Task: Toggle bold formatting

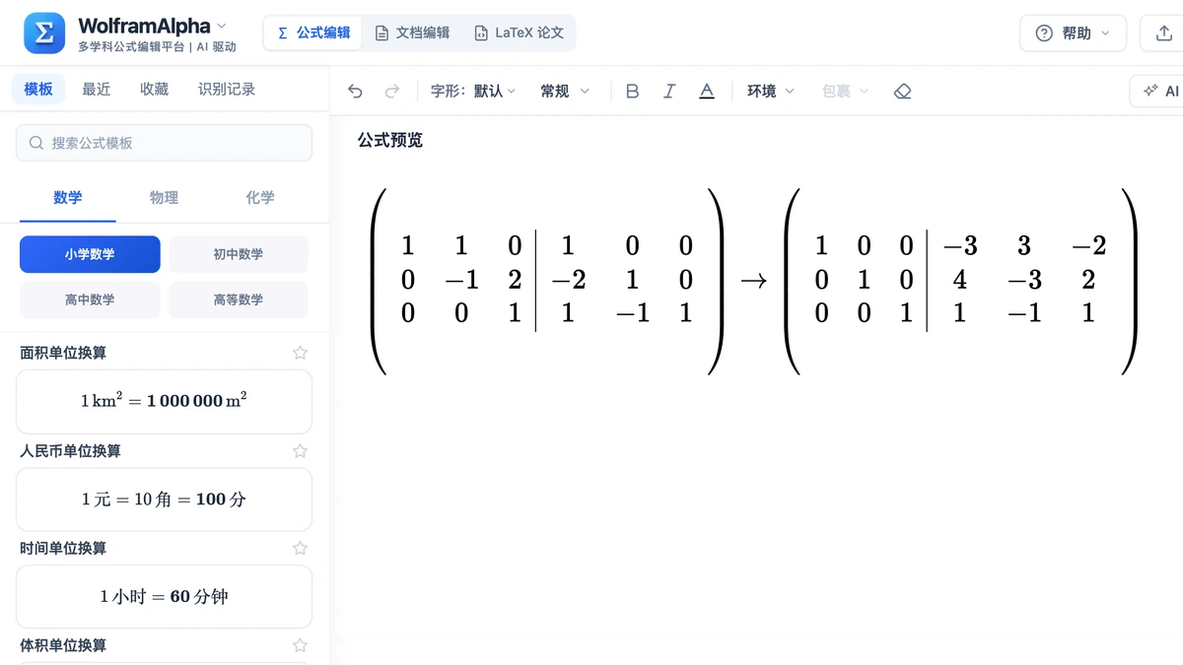Action: point(633,92)
